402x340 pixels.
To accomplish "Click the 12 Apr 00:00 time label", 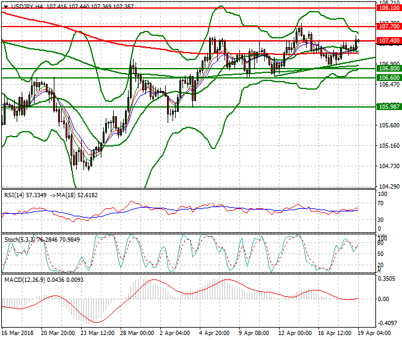I will [x=295, y=333].
